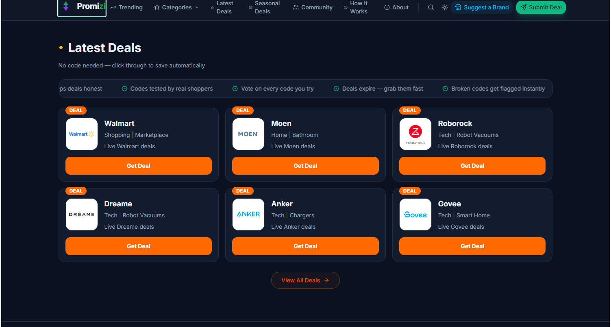
Task: Open the search magnifier icon
Action: tap(431, 7)
